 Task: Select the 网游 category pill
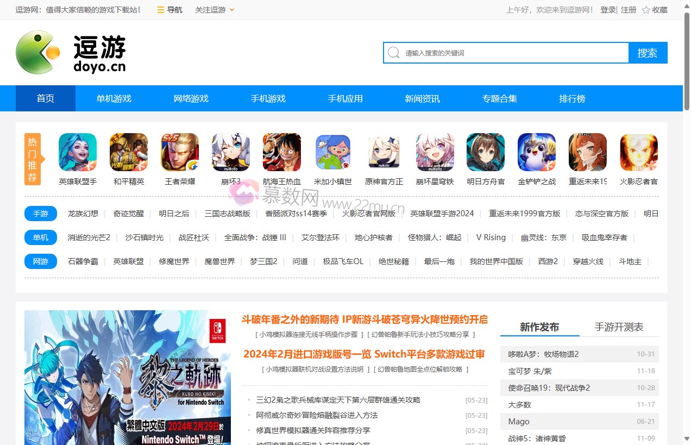pos(40,261)
